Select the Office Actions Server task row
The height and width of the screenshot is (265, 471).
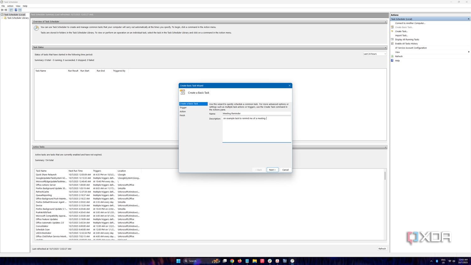coord(88,185)
